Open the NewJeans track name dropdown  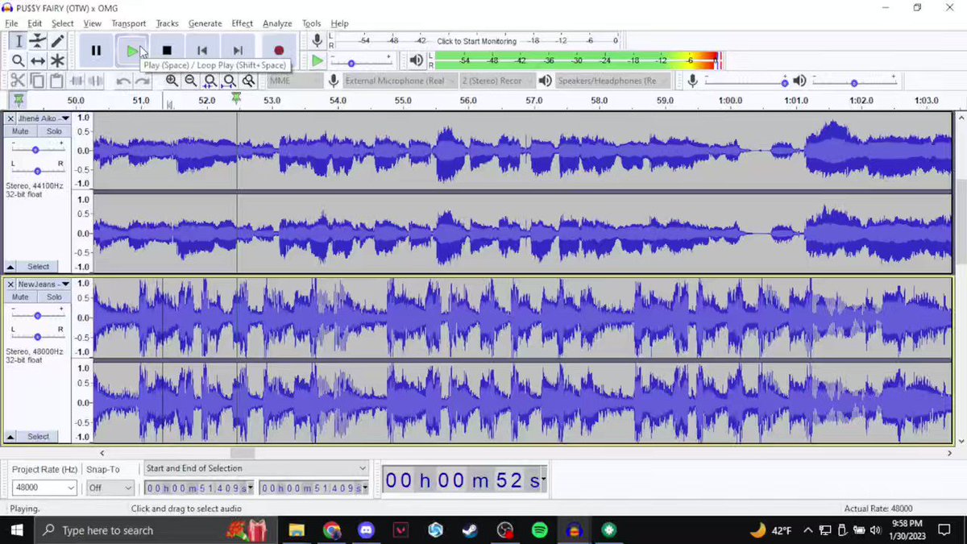[x=44, y=284]
